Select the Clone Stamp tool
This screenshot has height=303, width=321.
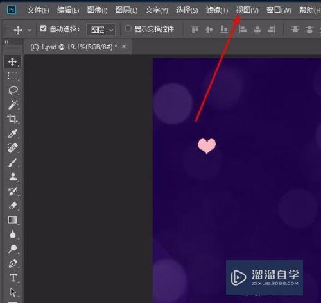click(x=13, y=177)
